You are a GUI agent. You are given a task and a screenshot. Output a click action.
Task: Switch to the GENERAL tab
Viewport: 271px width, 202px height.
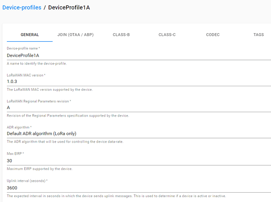point(30,34)
